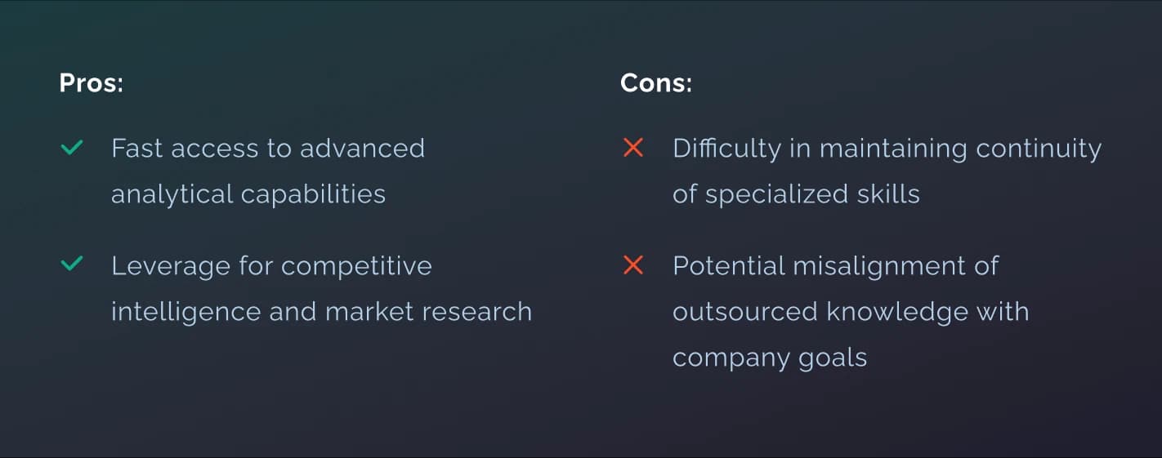Click the line "Difficulty in maintaining continuity"

[x=887, y=149]
